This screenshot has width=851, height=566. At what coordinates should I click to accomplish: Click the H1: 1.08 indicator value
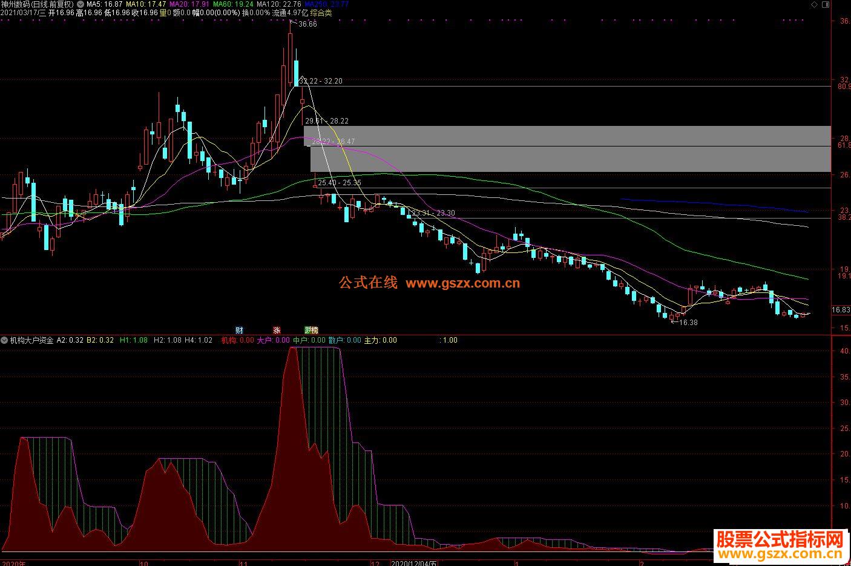133,340
